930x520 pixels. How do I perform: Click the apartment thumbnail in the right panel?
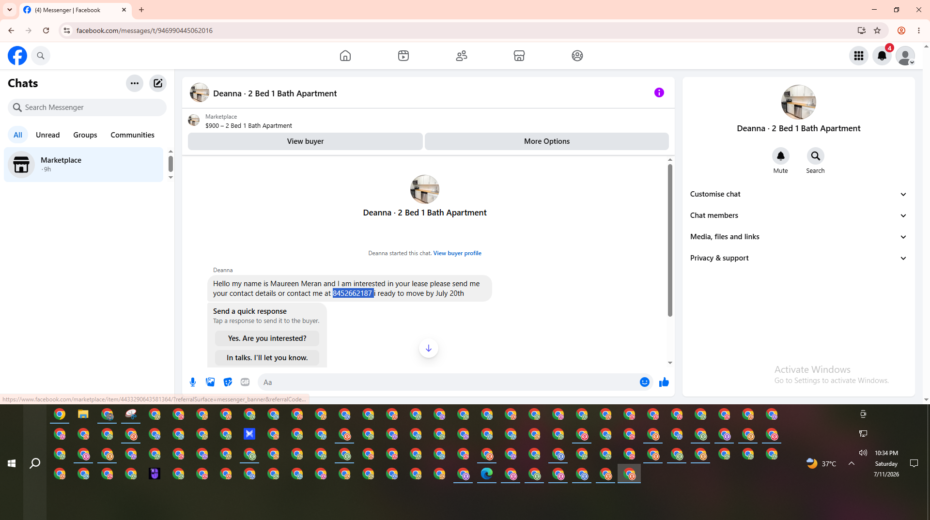click(x=798, y=102)
